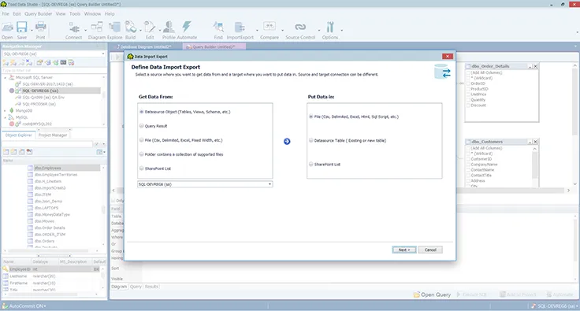
Task: Click the Open Query button
Action: [432, 294]
